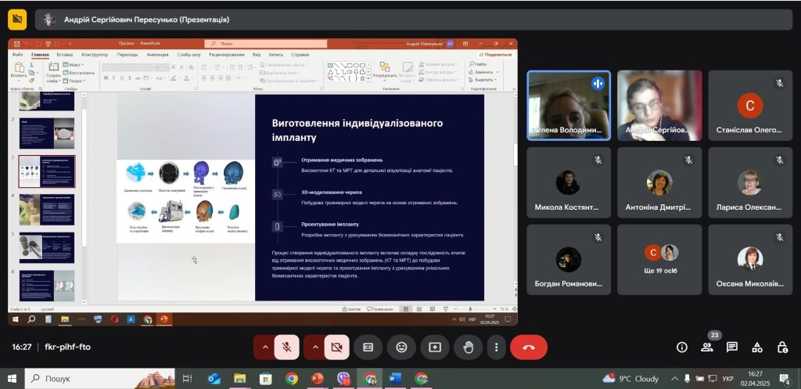Viewport: 801px width, 389px height.
Task: Open more options three-dot menu
Action: (497, 347)
